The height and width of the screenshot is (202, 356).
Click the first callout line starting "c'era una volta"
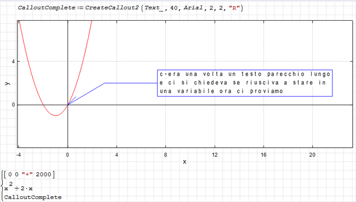(x=244, y=74)
